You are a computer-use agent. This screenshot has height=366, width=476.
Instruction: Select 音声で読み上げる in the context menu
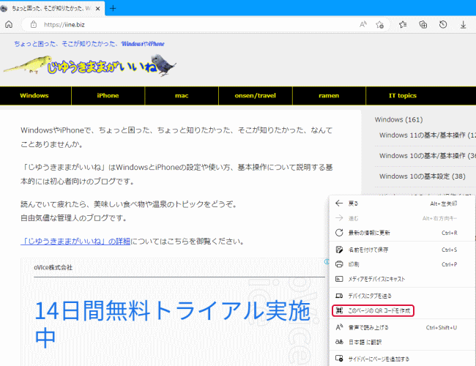402,327
